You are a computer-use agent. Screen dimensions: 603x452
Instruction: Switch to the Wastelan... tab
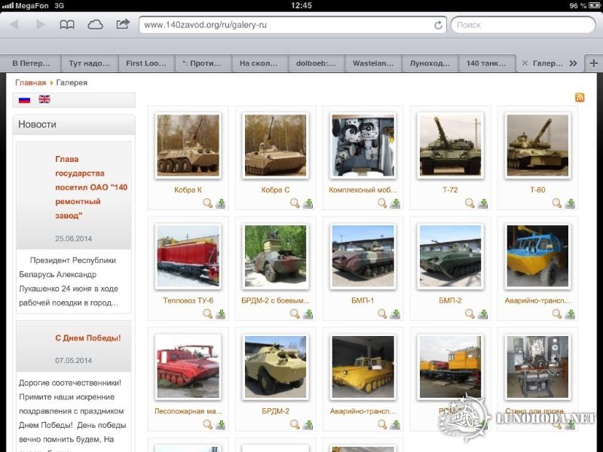(x=373, y=63)
